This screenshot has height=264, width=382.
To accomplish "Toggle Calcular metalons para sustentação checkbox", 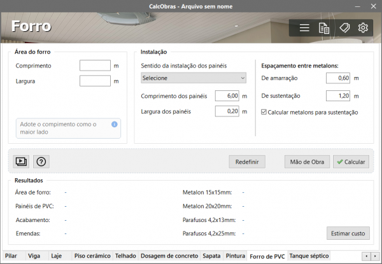I will click(265, 113).
